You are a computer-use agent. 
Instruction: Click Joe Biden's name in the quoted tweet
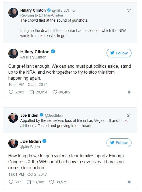click(x=29, y=115)
